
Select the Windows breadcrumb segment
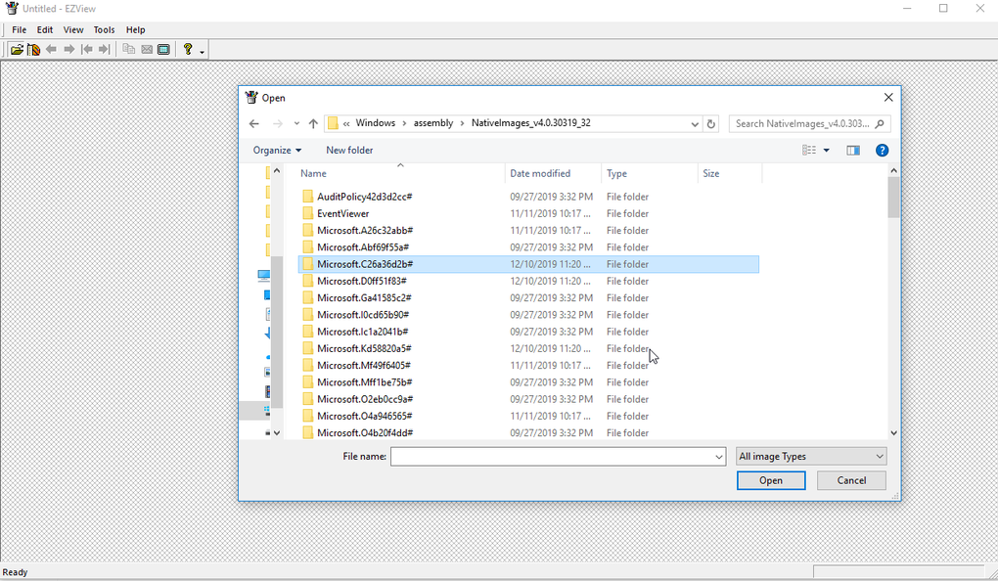click(x=376, y=123)
